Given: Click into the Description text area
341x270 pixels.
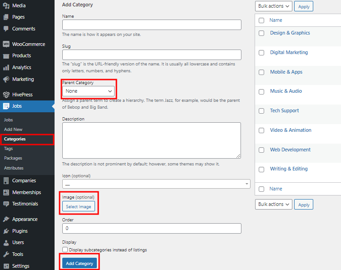Looking at the screenshot, I should [x=151, y=140].
